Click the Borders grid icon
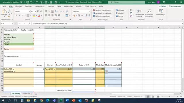 coord(28,15)
